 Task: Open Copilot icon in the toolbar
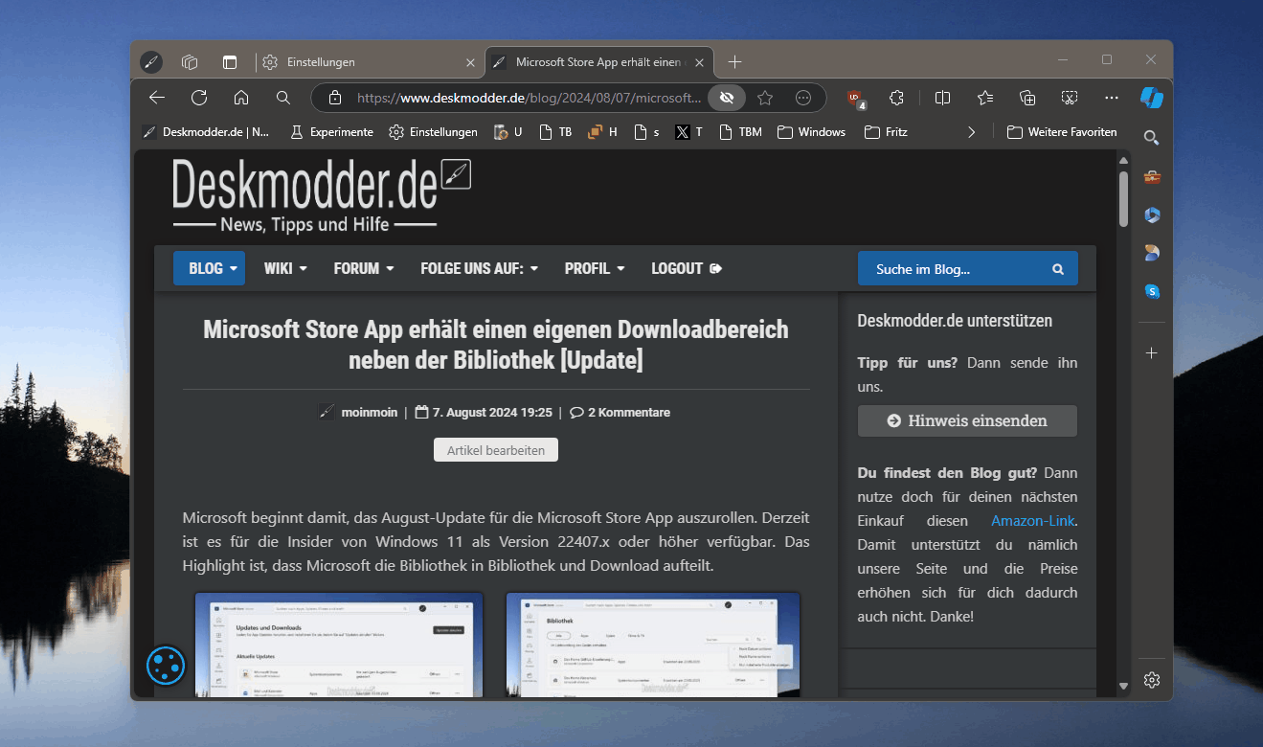point(1152,98)
